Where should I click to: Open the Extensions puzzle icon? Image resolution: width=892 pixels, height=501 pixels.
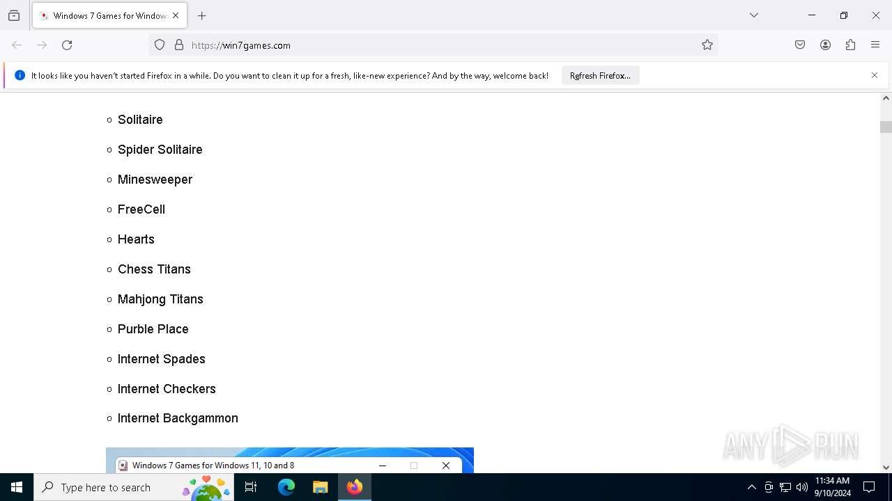tap(850, 45)
